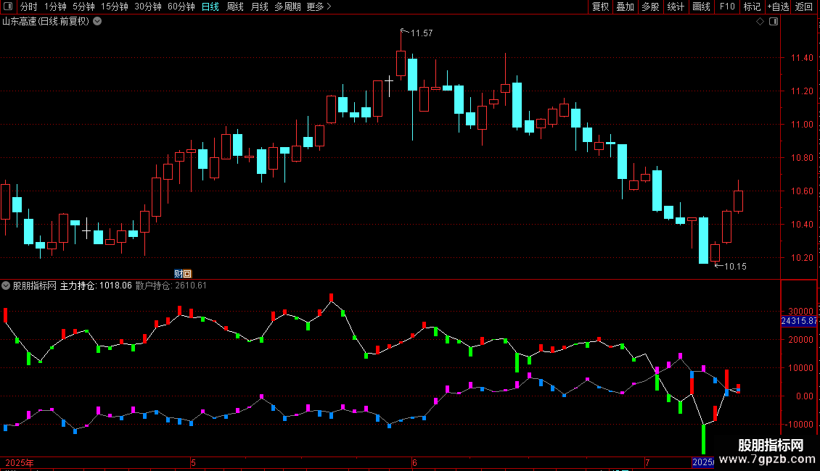Viewport: 820px width, 471px height.
Task: Select the 30分钟 period
Action: pyautogui.click(x=148, y=7)
